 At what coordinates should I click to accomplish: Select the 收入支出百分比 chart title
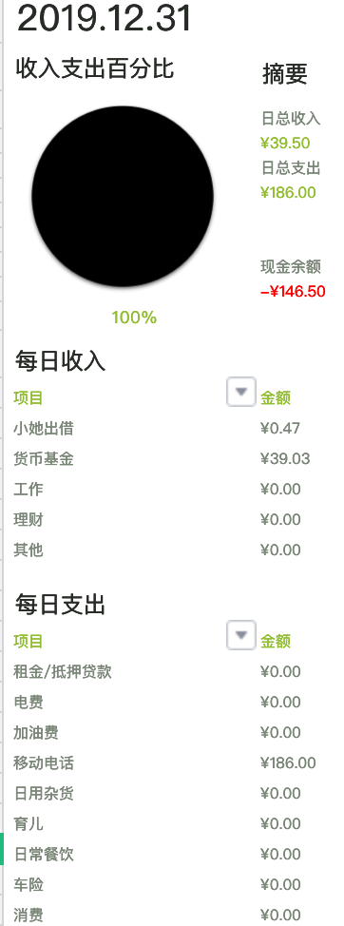[x=95, y=69]
